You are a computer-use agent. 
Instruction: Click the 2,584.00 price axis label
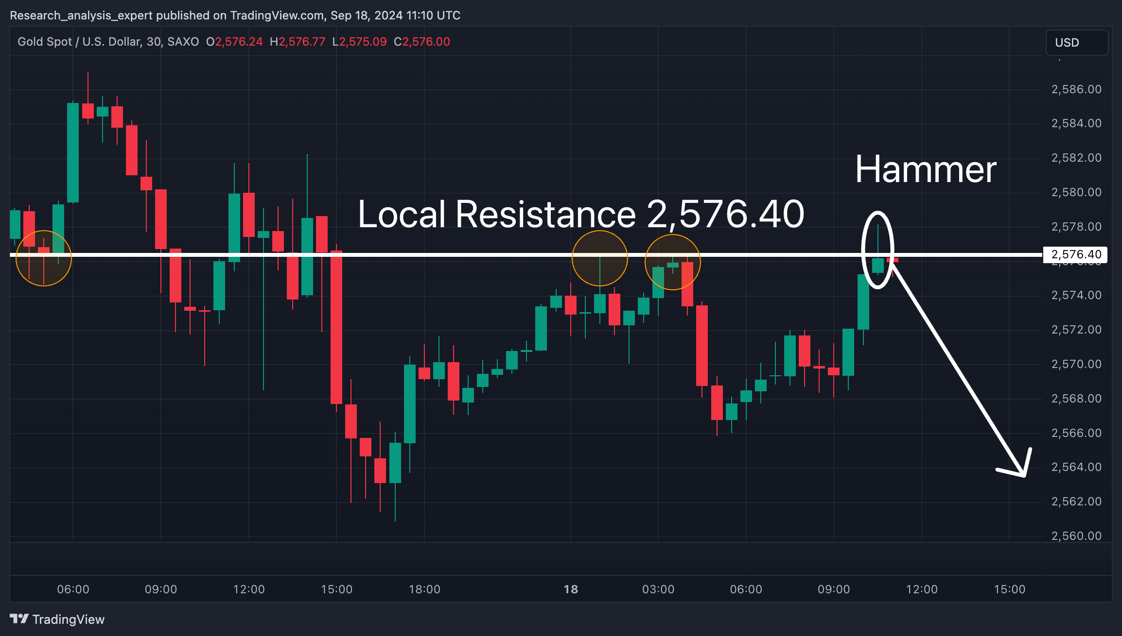tap(1076, 123)
